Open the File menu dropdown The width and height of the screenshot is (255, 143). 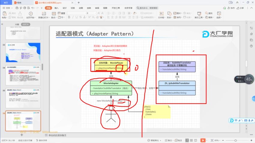(x=7, y=8)
